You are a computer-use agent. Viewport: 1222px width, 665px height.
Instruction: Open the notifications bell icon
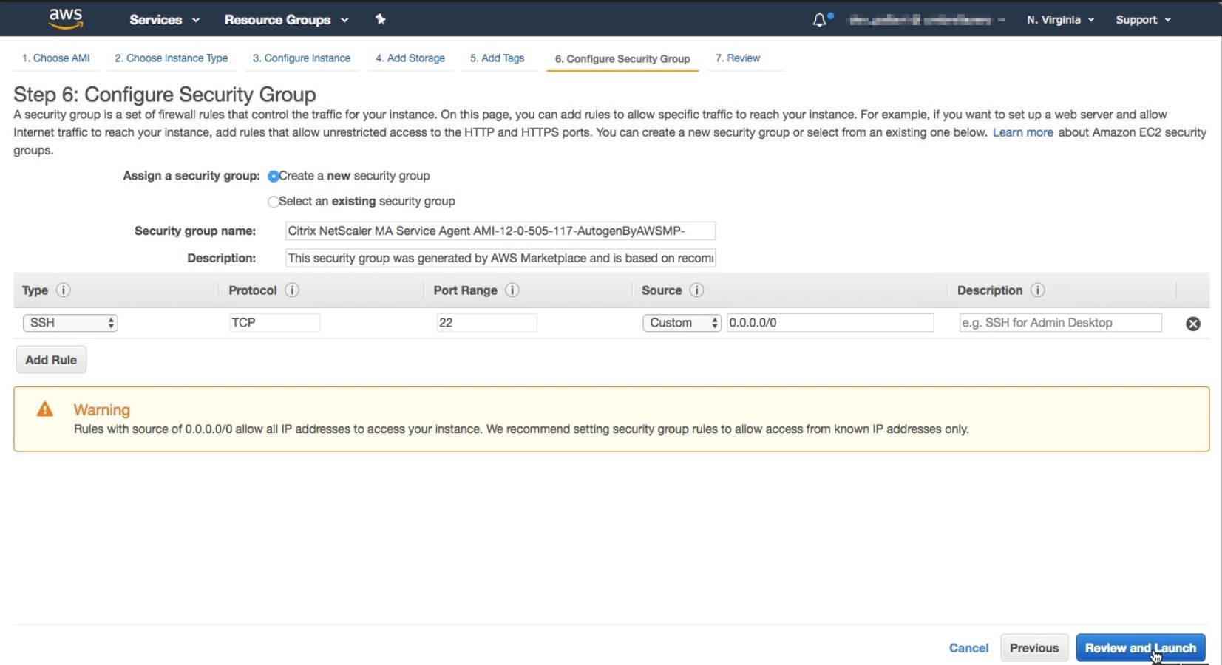820,20
